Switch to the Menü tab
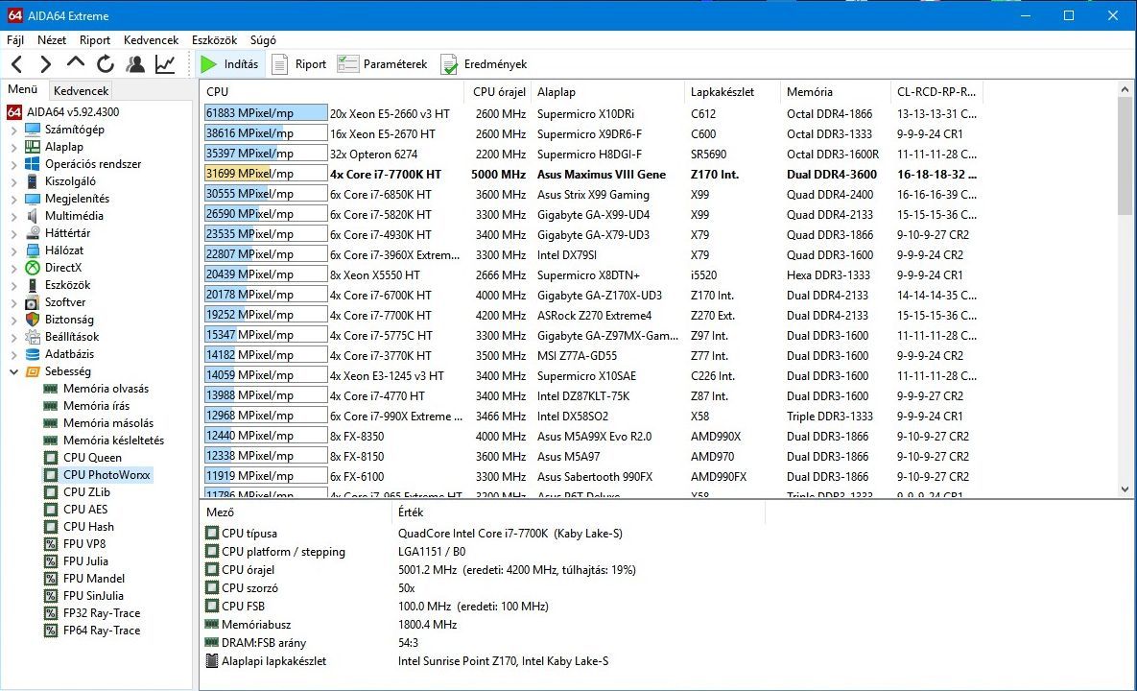Screen dimensions: 1137x691 (22, 89)
